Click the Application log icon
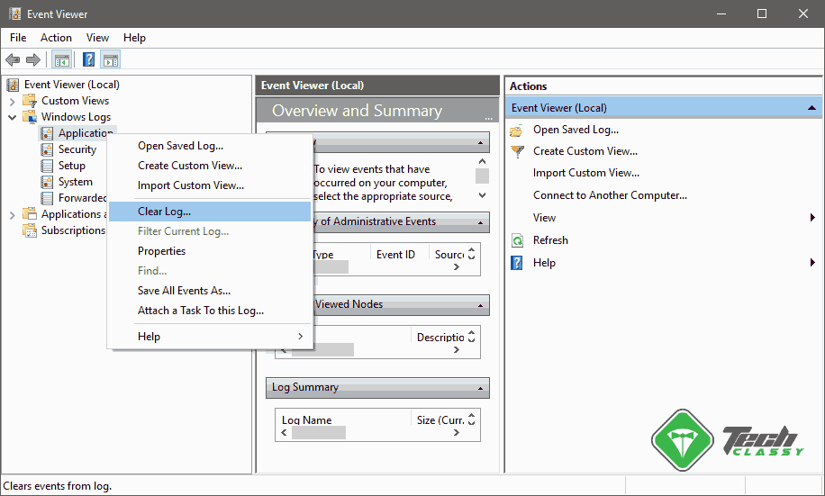The image size is (825, 496). [47, 133]
